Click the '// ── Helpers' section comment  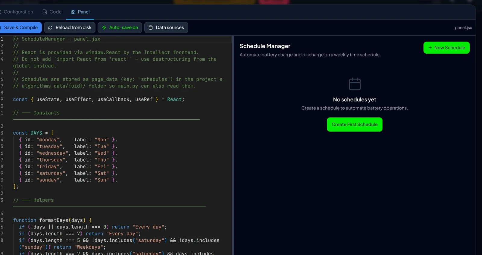(x=33, y=200)
